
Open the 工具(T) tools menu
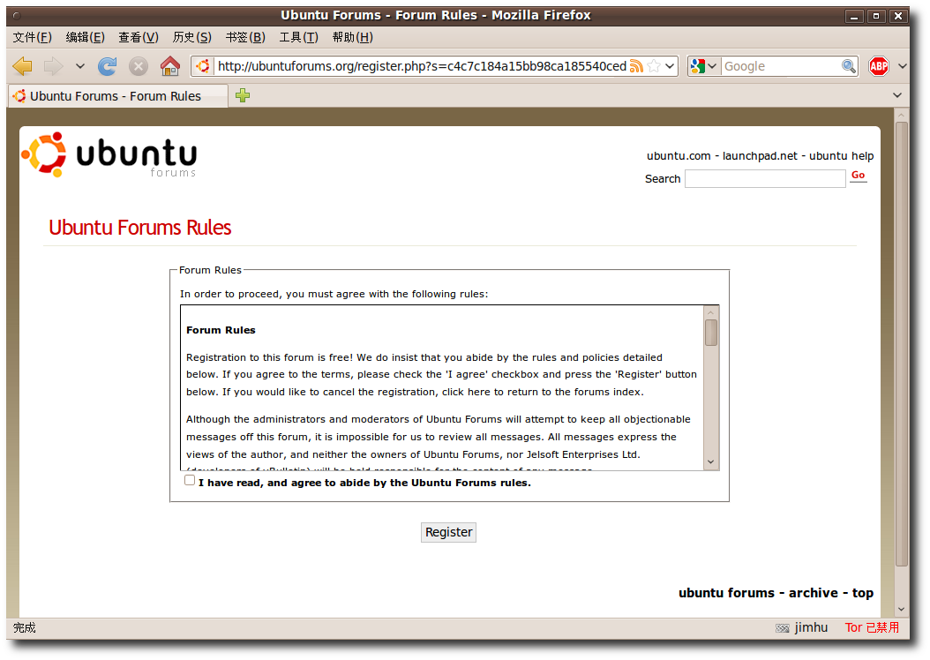[298, 37]
